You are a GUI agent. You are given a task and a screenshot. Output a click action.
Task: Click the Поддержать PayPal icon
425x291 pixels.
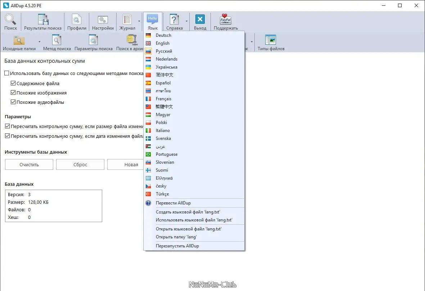click(x=226, y=19)
